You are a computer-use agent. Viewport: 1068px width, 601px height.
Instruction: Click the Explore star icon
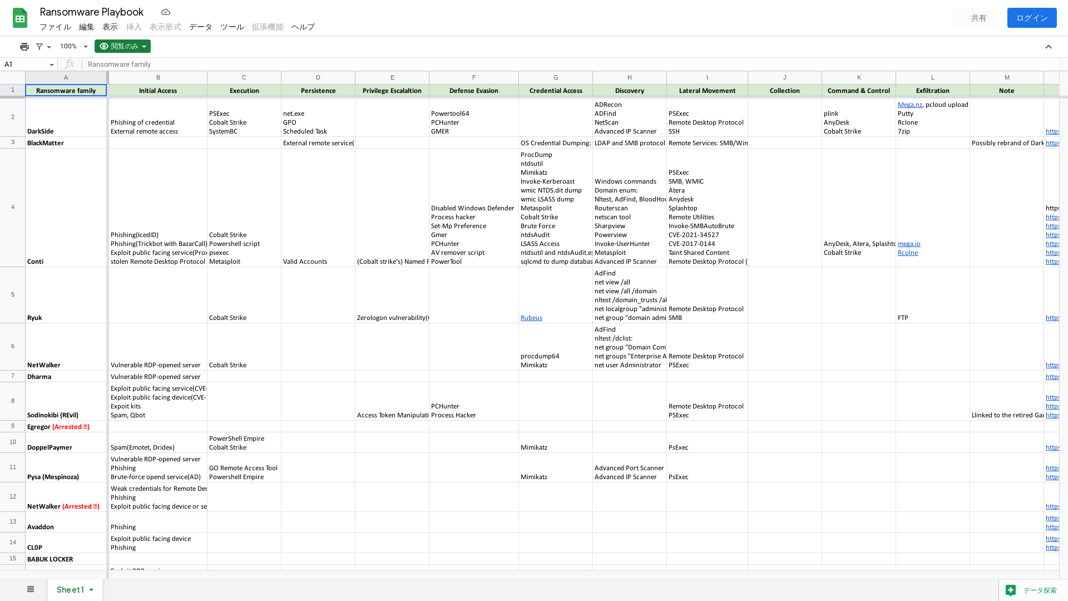click(1011, 590)
